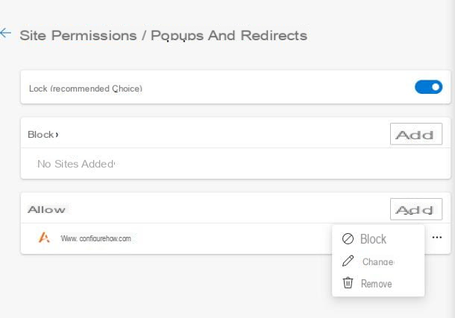Click the Popups And Redirects title
This screenshot has height=318, width=455.
pos(229,36)
